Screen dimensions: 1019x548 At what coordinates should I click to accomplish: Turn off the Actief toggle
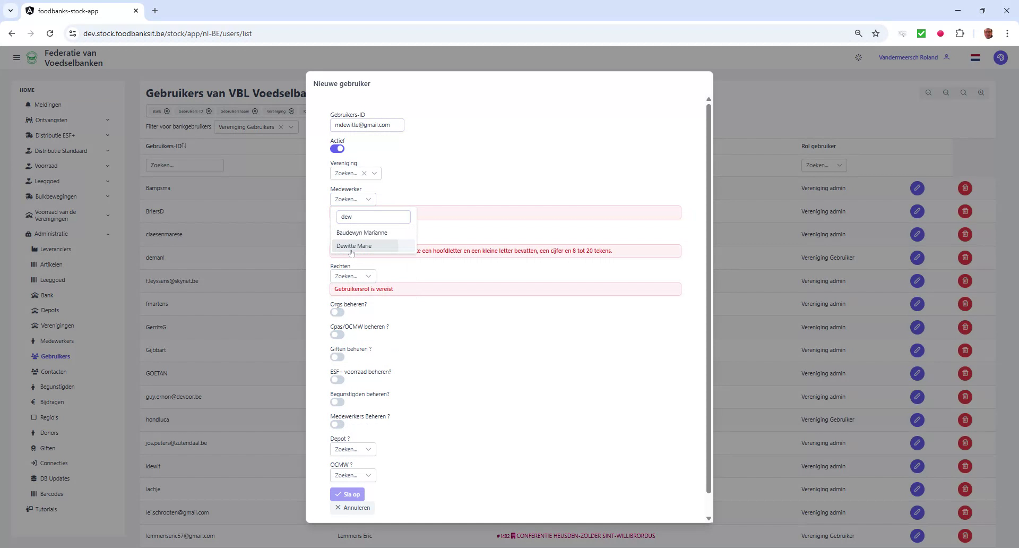click(338, 149)
